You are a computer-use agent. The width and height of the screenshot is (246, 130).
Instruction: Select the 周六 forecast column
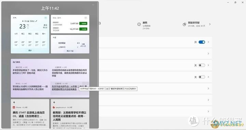click(x=44, y=40)
